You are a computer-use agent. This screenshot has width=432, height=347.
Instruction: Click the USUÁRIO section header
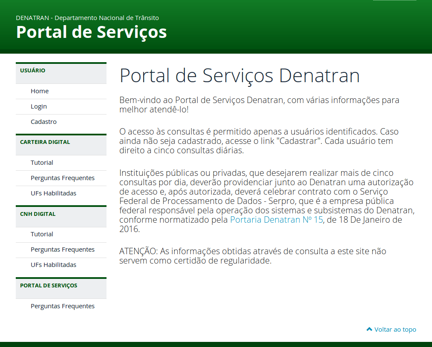click(61, 73)
